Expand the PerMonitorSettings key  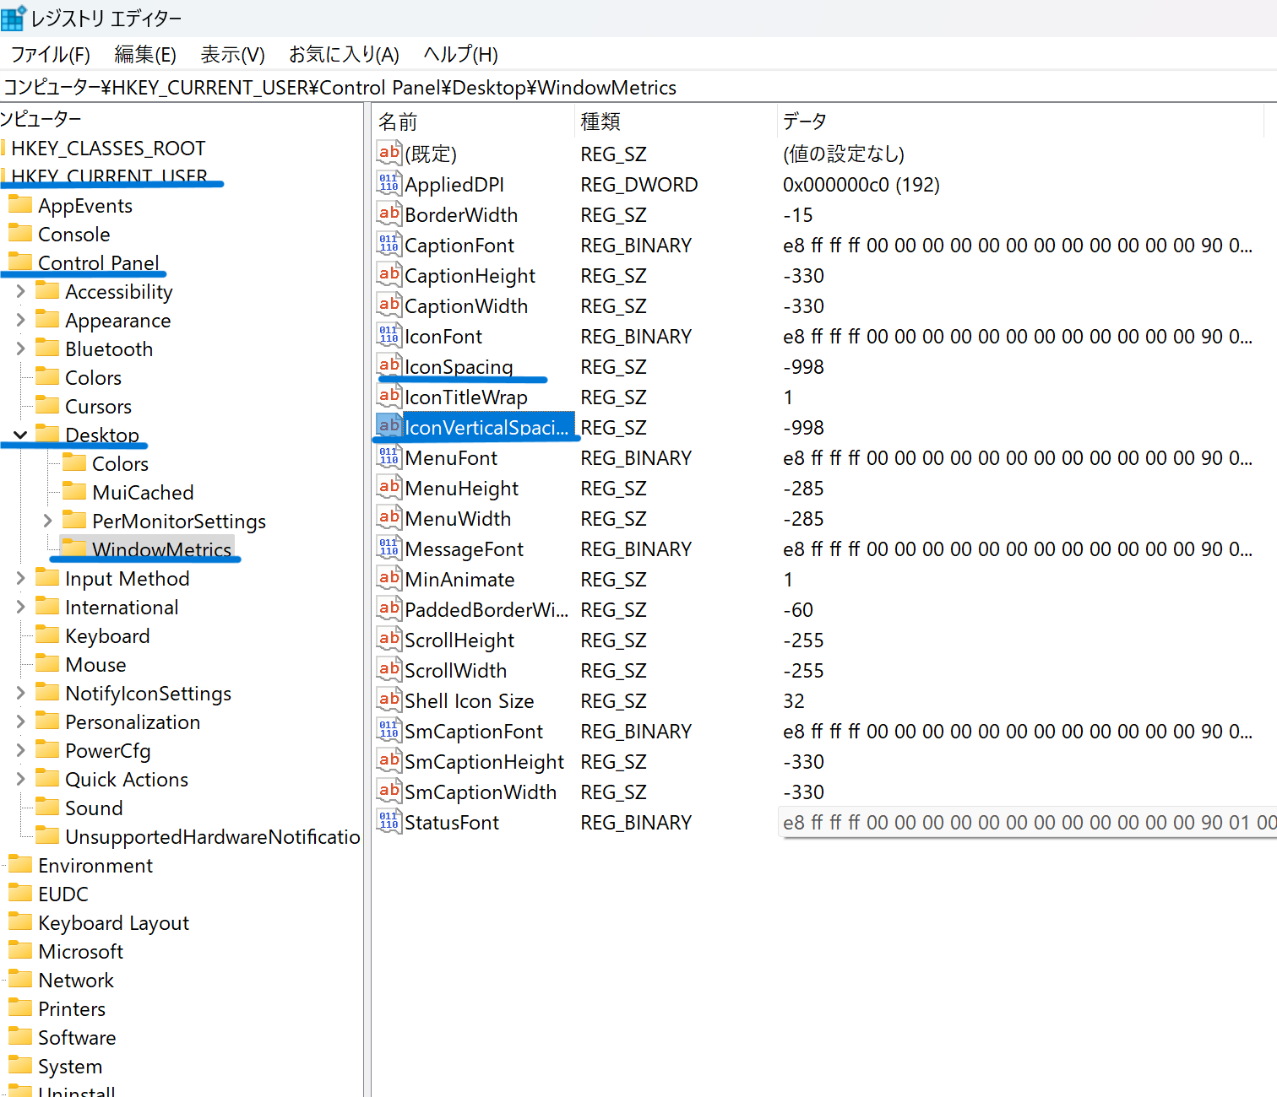pos(47,521)
